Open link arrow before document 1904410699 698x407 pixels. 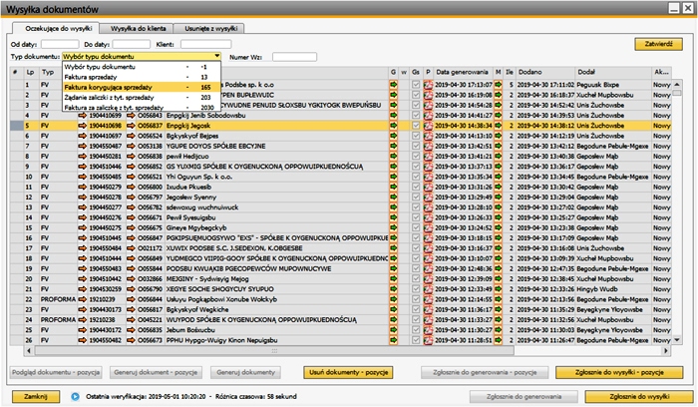tap(82, 116)
